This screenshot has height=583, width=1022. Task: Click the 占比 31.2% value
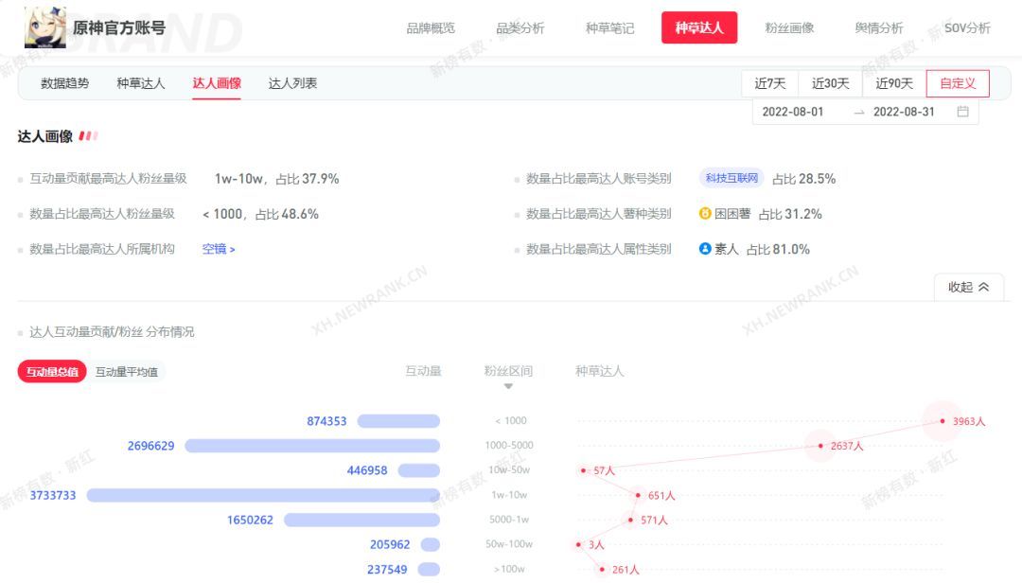pyautogui.click(x=790, y=214)
